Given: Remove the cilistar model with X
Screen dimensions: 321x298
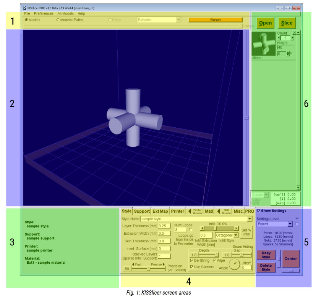Looking at the screenshot, I should [x=294, y=33].
